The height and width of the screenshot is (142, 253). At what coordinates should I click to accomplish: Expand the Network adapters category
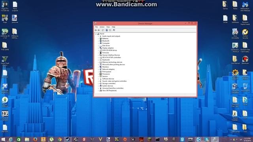[x=98, y=69]
